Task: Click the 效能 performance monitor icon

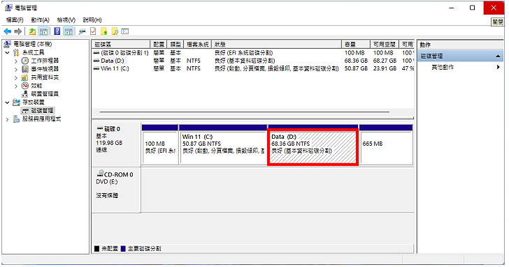Action: (x=25, y=86)
